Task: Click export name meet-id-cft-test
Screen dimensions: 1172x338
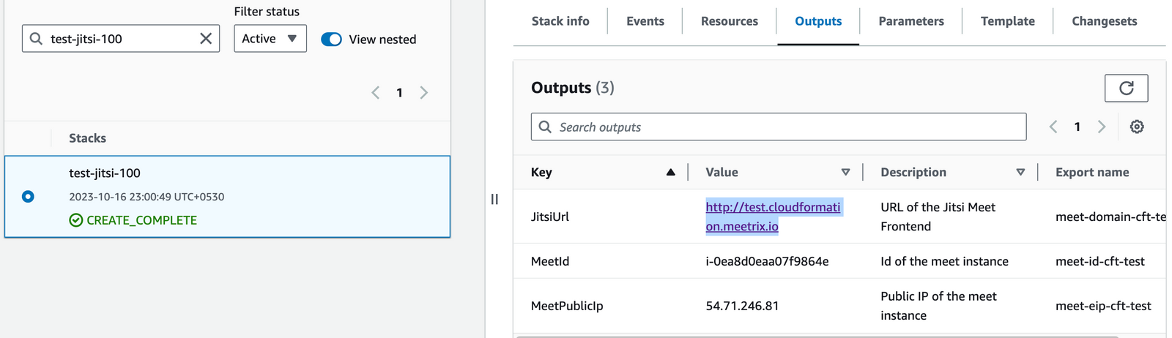Action: tap(1100, 261)
